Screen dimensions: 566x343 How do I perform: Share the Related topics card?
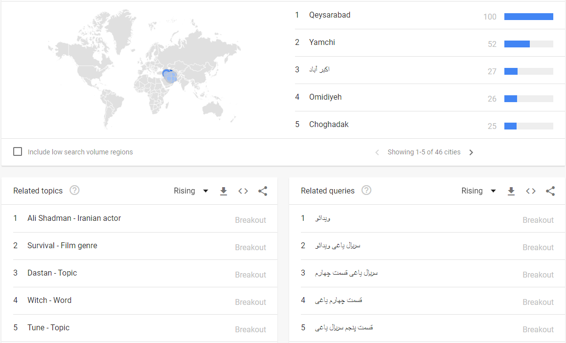click(x=263, y=191)
